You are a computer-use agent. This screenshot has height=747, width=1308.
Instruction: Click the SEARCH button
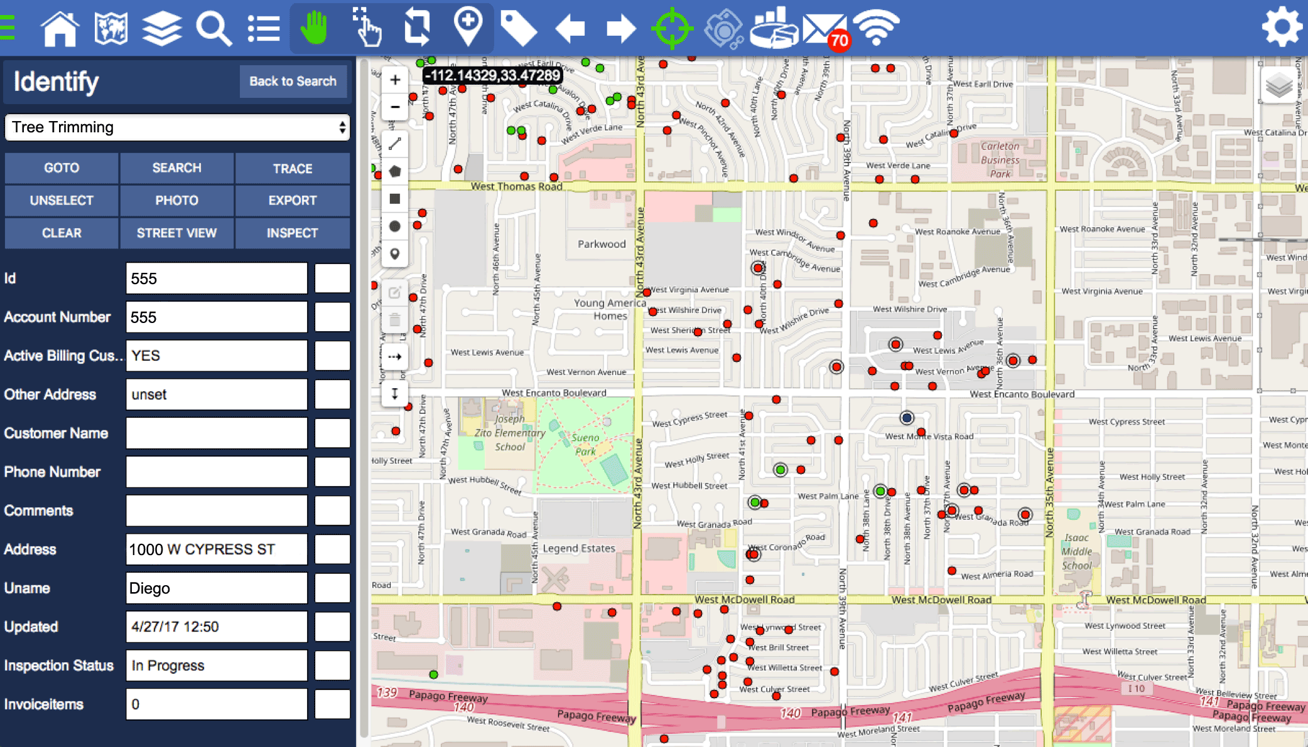click(177, 168)
